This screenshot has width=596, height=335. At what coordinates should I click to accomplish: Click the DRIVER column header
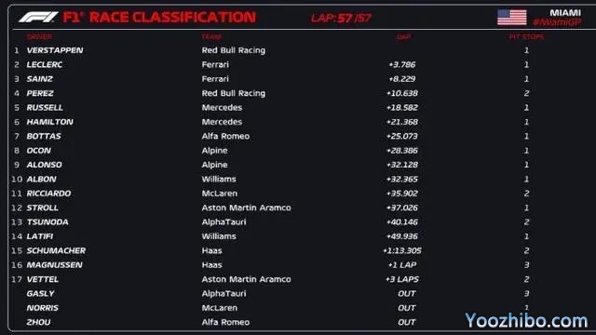tap(39, 37)
